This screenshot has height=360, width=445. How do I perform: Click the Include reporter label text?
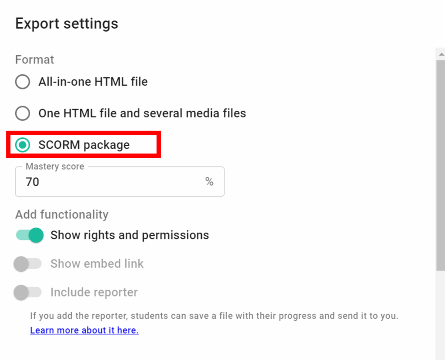click(94, 292)
